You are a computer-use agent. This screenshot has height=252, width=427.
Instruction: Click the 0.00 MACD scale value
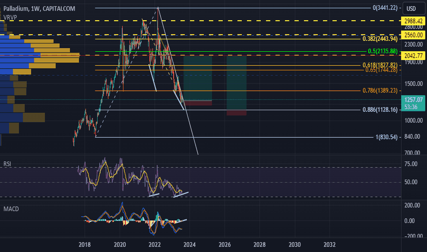[410, 221]
